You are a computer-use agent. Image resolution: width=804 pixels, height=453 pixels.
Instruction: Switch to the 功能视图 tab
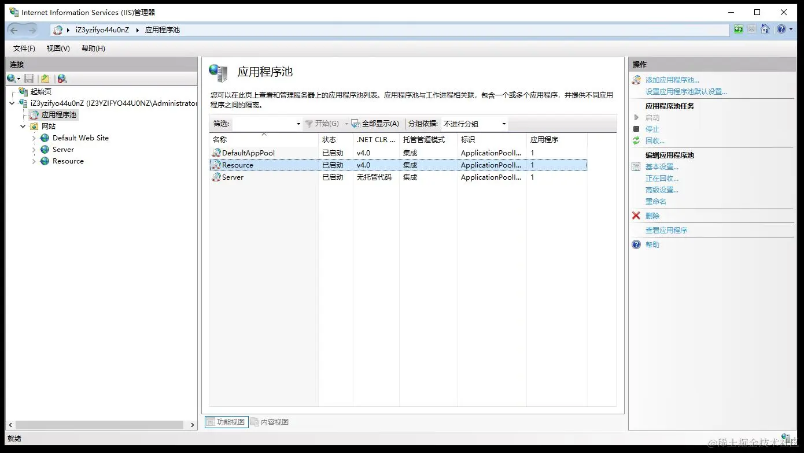pos(226,422)
